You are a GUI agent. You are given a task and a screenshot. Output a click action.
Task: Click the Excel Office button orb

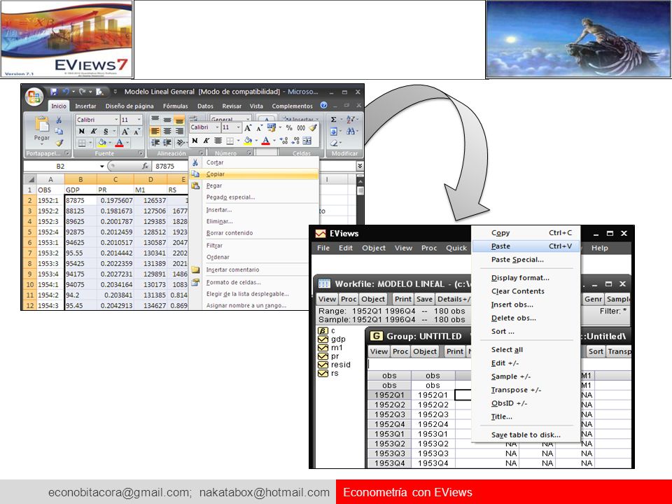(34, 96)
